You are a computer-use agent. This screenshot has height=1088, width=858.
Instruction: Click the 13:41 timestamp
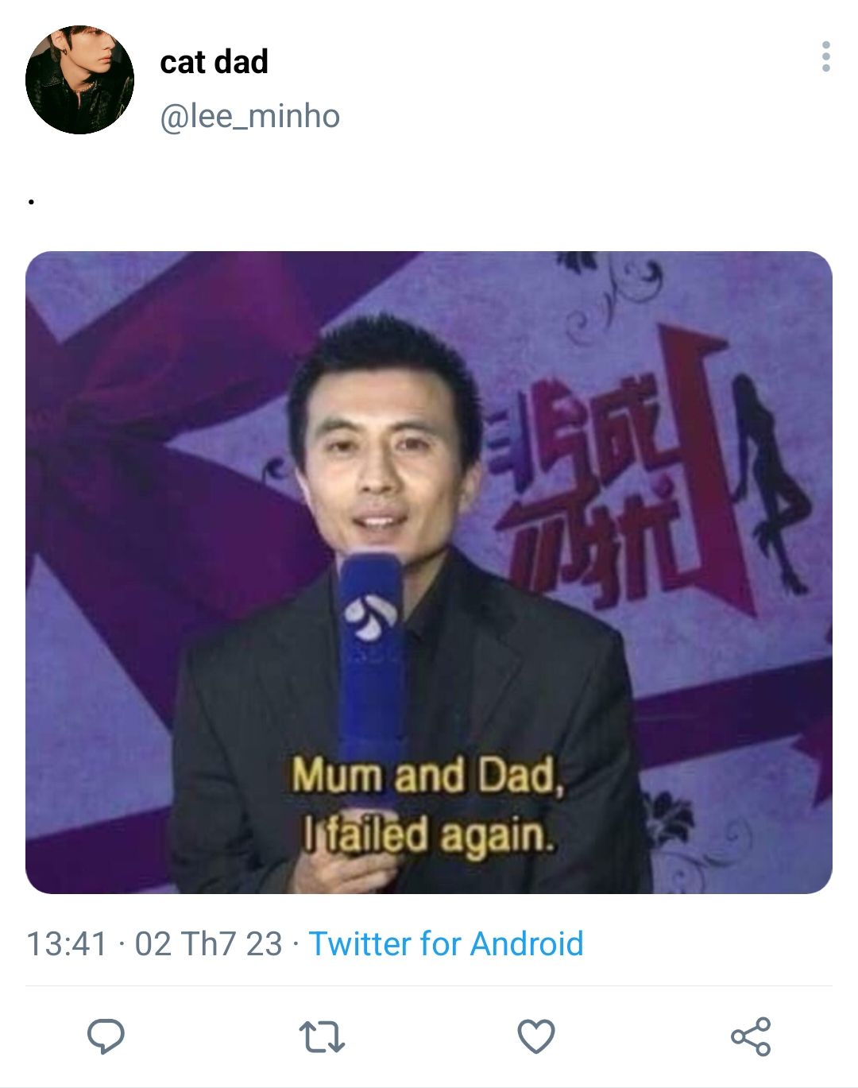(x=67, y=944)
